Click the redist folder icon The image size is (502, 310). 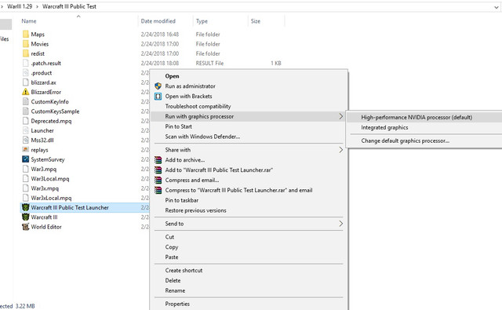[x=26, y=53]
